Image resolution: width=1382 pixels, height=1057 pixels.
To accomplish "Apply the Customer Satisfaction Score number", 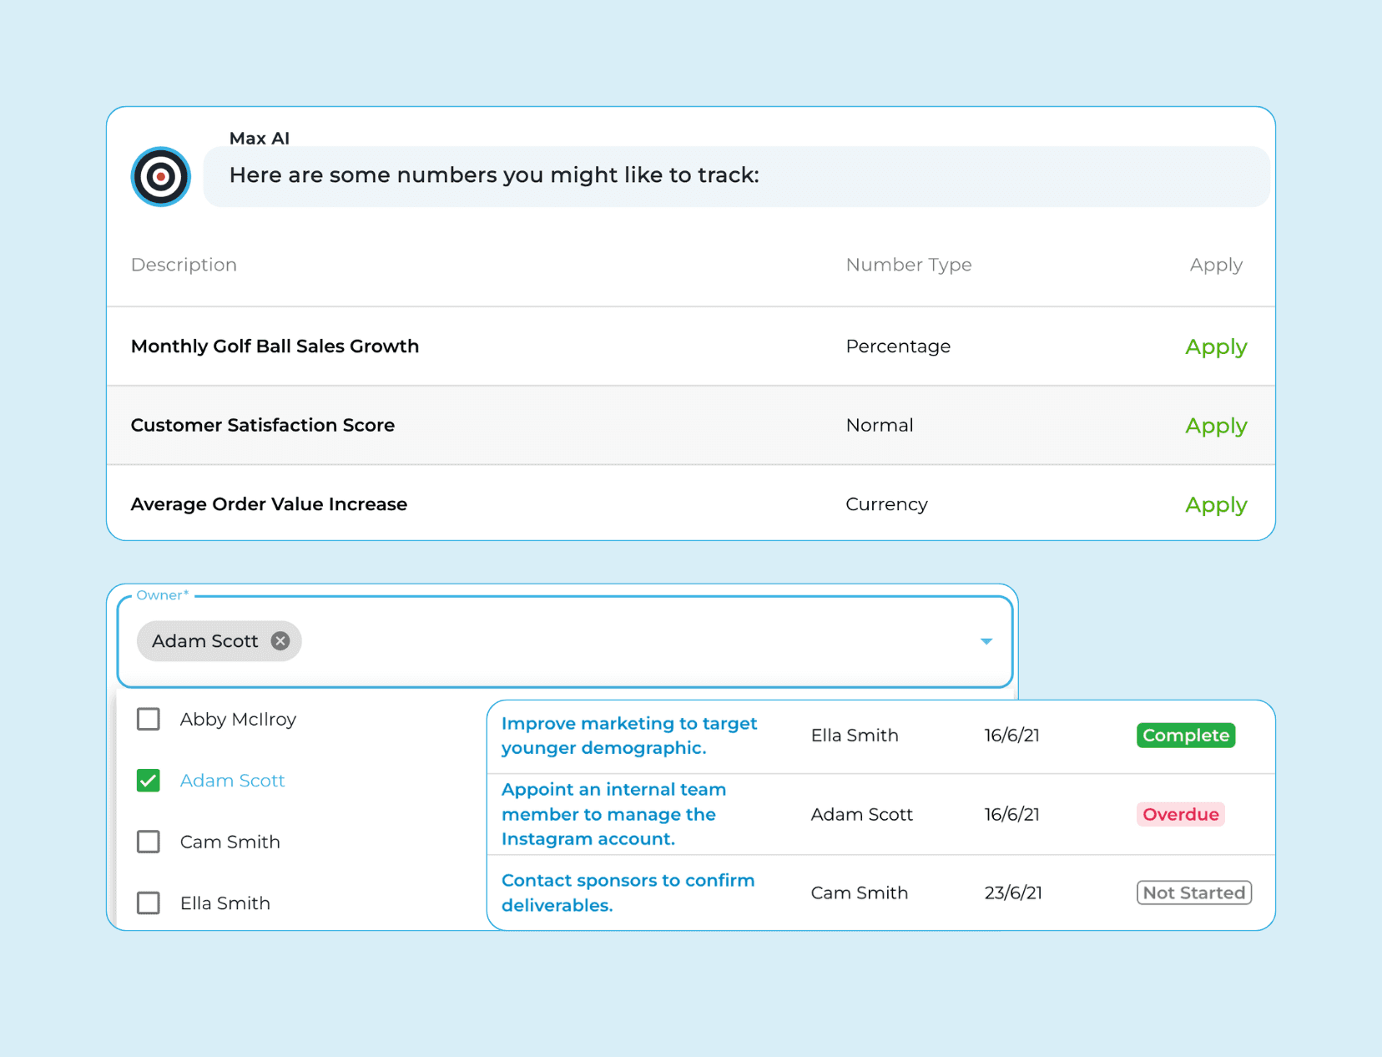I will click(1216, 427).
